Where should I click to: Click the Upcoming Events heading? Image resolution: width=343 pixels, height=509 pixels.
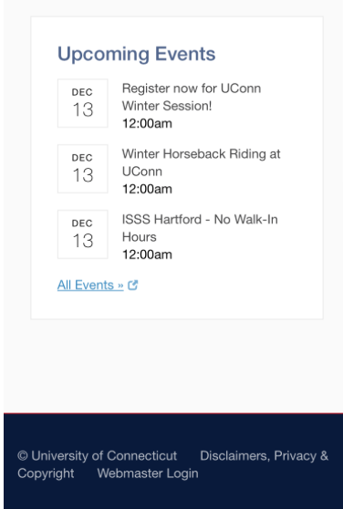tap(136, 54)
